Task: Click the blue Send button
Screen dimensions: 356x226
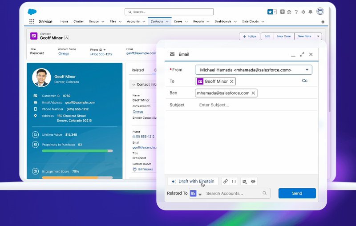Action: (x=297, y=194)
